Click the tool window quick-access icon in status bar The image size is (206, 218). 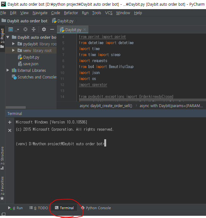tap(3, 214)
